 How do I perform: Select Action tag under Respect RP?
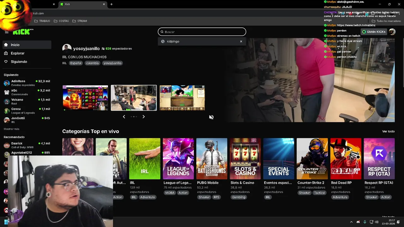386,197
